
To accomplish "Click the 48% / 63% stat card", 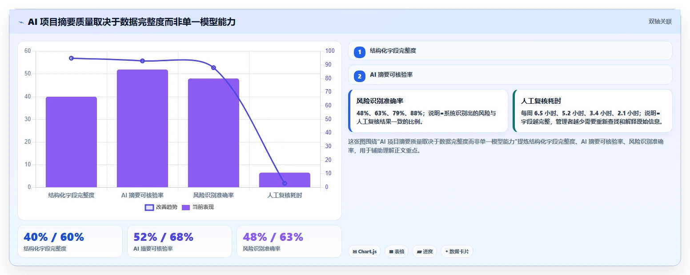I will [289, 241].
